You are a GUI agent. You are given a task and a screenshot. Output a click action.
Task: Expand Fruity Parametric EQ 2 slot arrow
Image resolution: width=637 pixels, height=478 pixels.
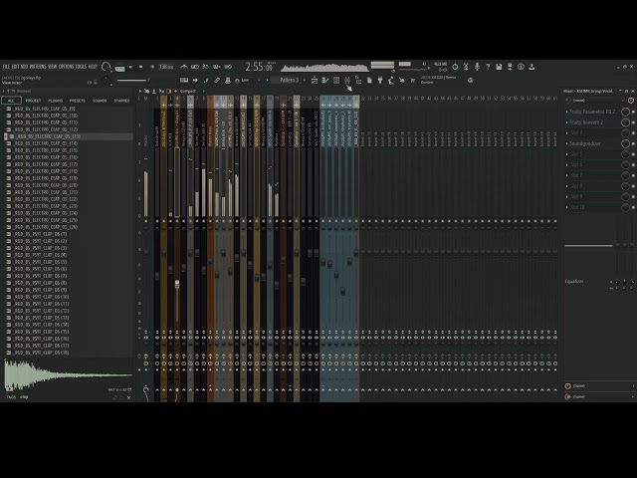point(567,112)
